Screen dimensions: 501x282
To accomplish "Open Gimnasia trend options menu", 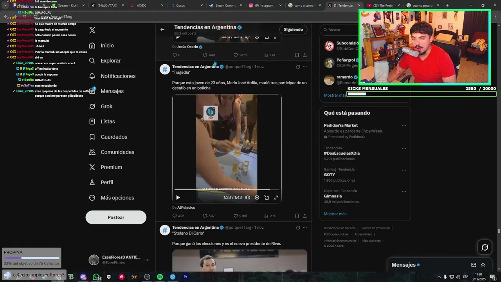I will click(x=404, y=192).
